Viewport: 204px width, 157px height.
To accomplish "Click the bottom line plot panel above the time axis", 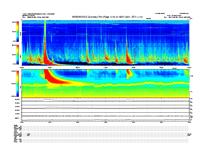I will [106, 119].
